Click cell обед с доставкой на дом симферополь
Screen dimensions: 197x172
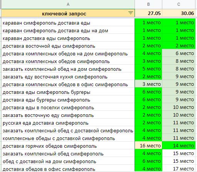[68, 161]
